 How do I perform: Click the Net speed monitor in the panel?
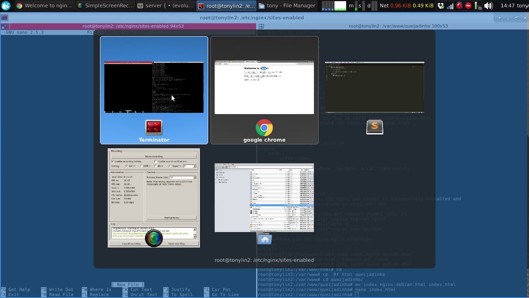[x=406, y=6]
